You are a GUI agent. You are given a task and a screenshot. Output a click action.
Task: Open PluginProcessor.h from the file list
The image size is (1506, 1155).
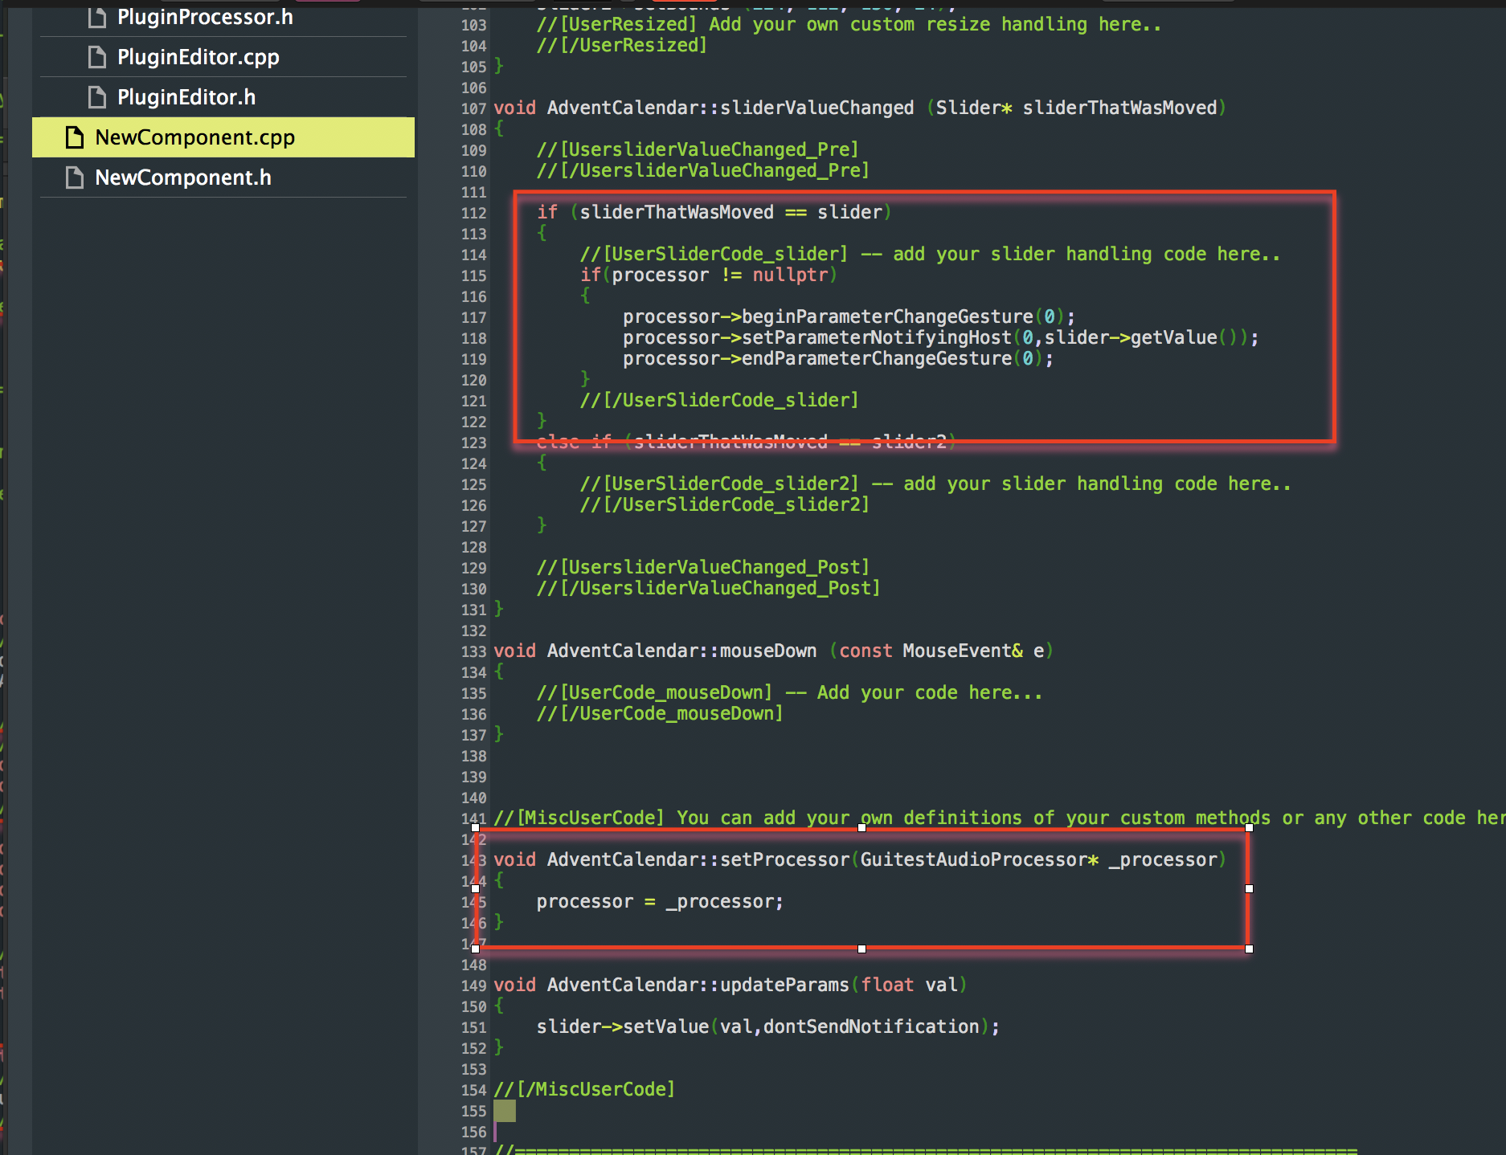(205, 17)
